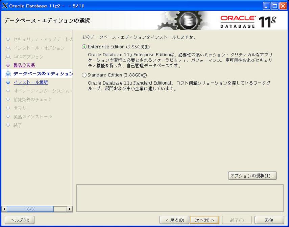Click the データベース・エディションの選択 heading
Image resolution: width=289 pixels, height=227 pixels.
click(x=47, y=21)
